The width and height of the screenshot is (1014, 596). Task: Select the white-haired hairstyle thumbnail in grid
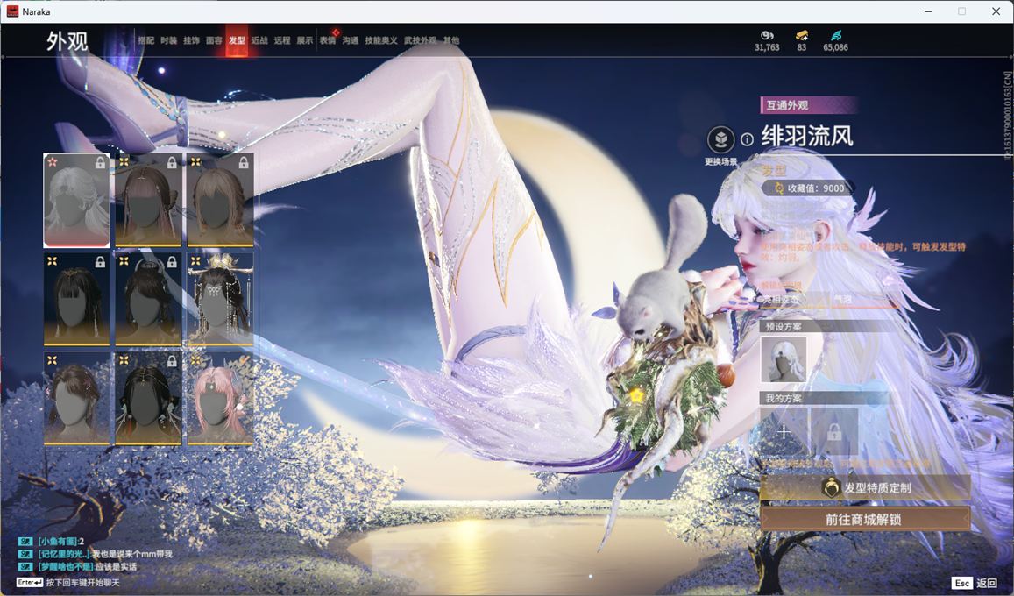pyautogui.click(x=77, y=200)
